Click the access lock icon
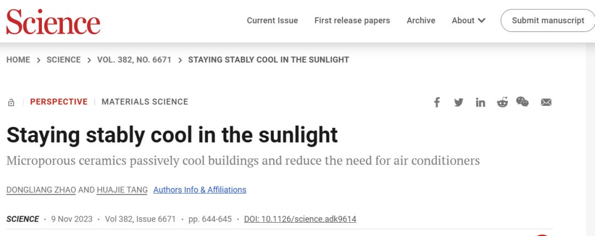Screen dimensions: 595x236 coord(11,102)
